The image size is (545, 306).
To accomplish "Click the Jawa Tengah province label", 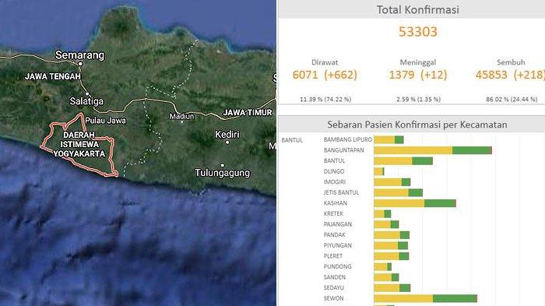I will 53,76.
